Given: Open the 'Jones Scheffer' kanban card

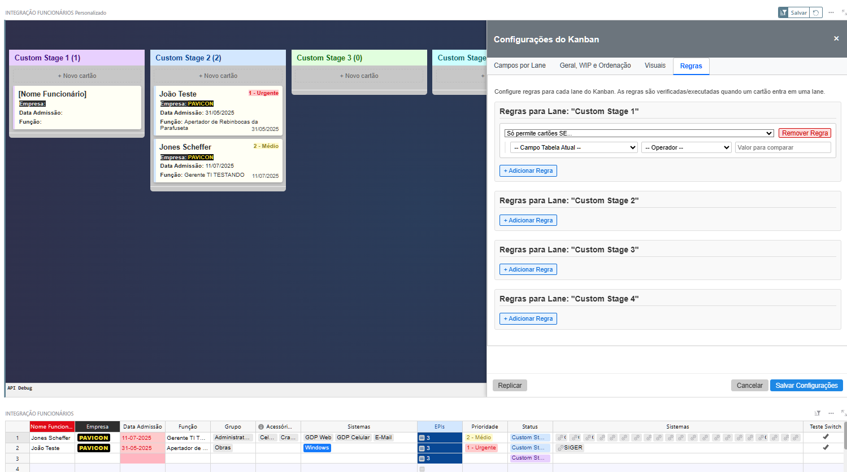Looking at the screenshot, I should tap(218, 160).
